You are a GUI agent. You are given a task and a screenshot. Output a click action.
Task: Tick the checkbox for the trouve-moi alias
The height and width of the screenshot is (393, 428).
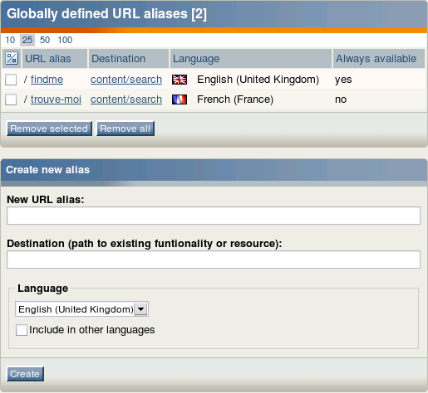pos(11,99)
